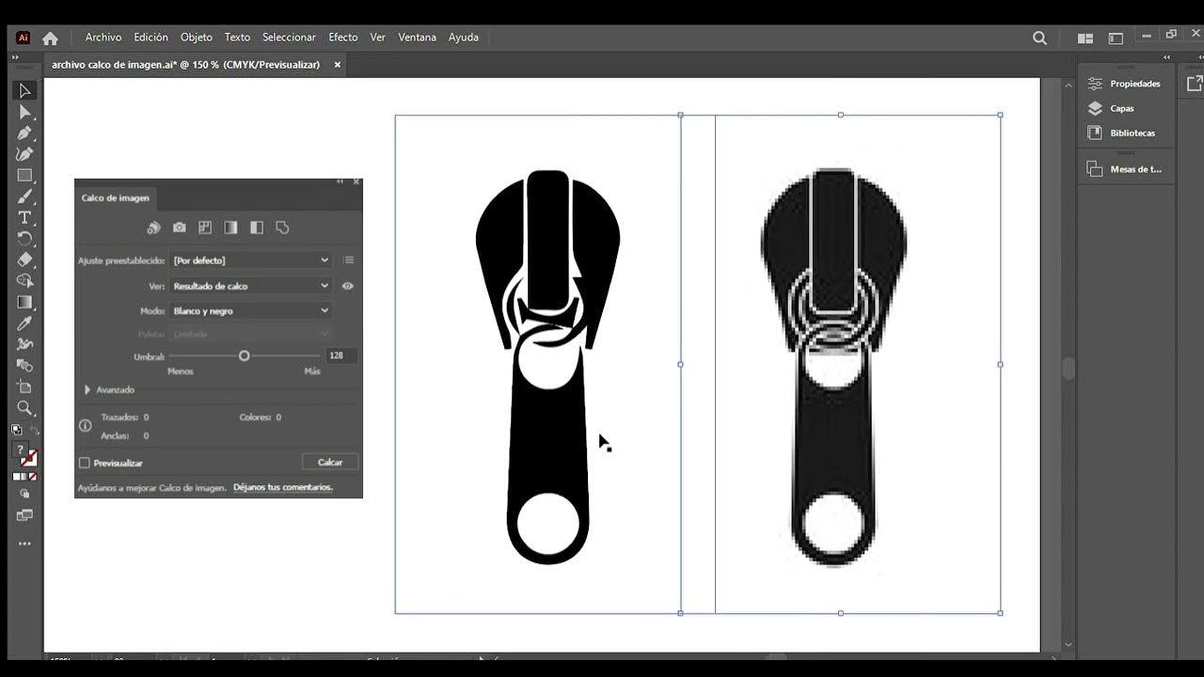The image size is (1204, 677).
Task: Select the Zoom tool in toolbar
Action: click(25, 408)
